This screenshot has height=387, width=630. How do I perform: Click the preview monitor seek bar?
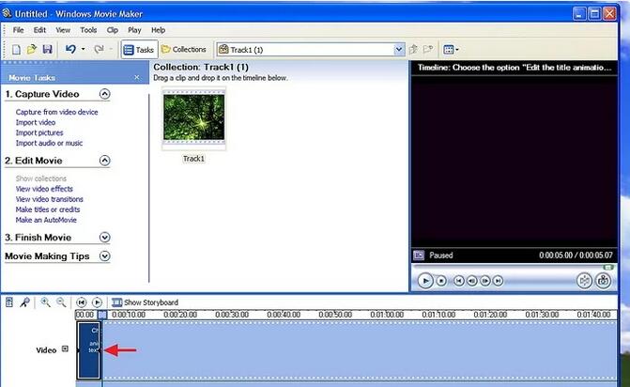[x=514, y=267]
